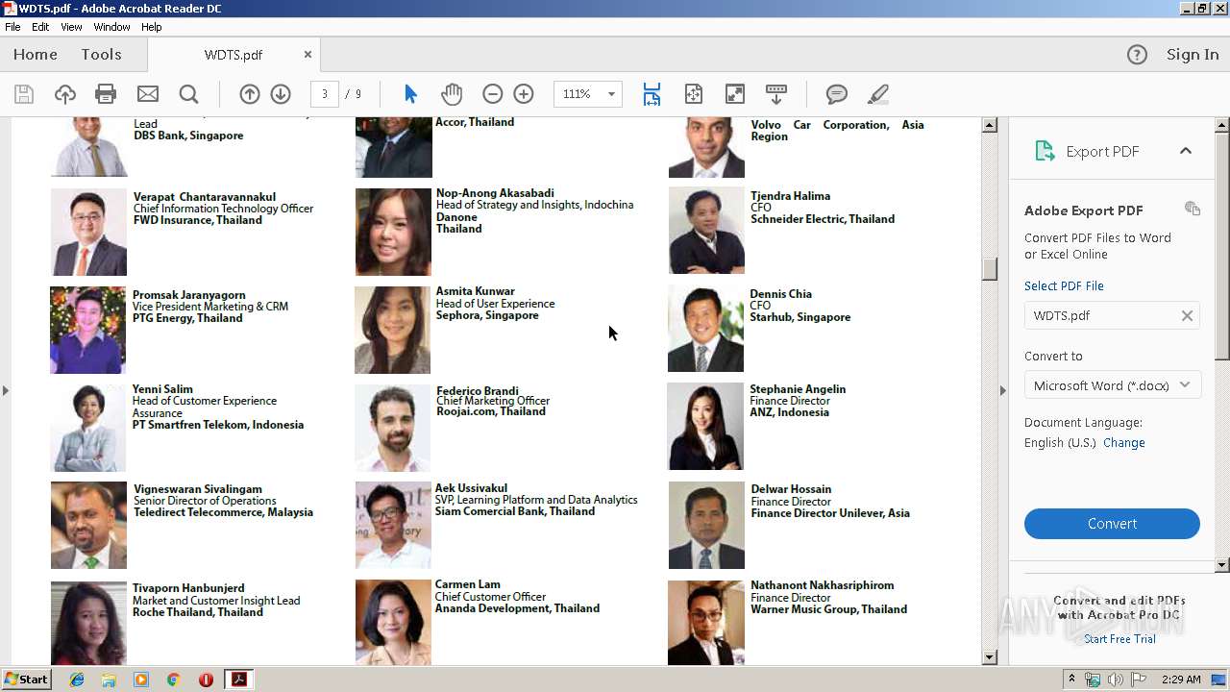Click the Change language link
Image resolution: width=1230 pixels, height=692 pixels.
click(1123, 443)
